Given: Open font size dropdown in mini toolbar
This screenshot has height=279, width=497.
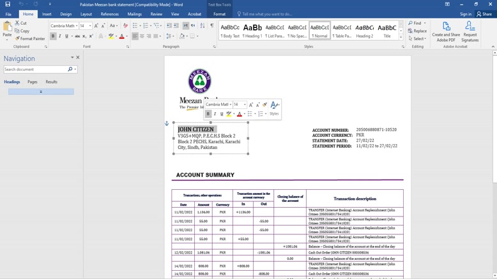Looking at the screenshot, I should click(x=245, y=105).
